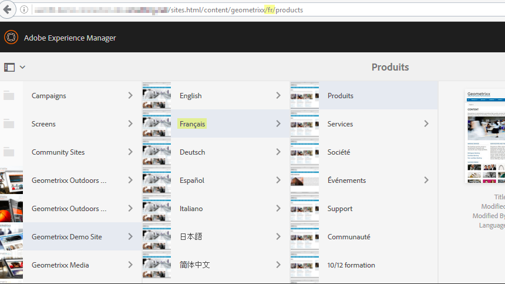Select the Screens folder icon
The height and width of the screenshot is (284, 505).
click(9, 124)
